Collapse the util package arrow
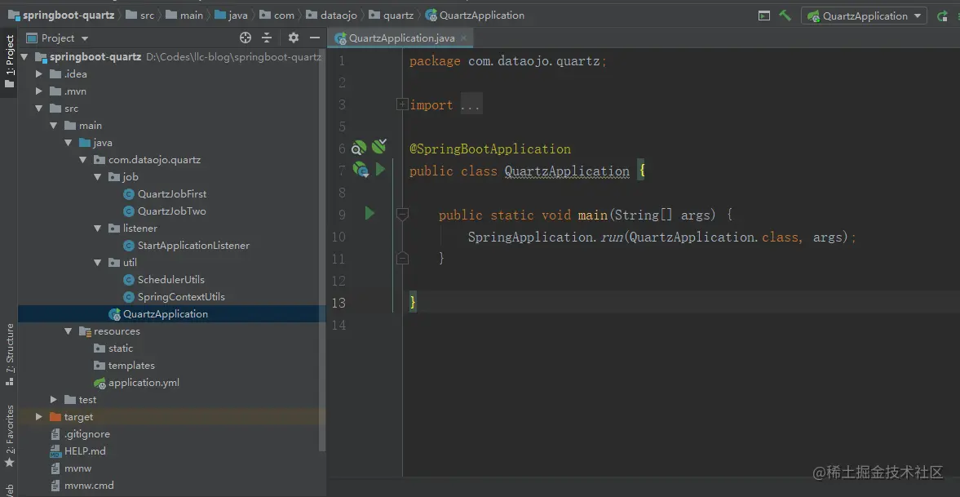This screenshot has height=497, width=960. (x=98, y=263)
